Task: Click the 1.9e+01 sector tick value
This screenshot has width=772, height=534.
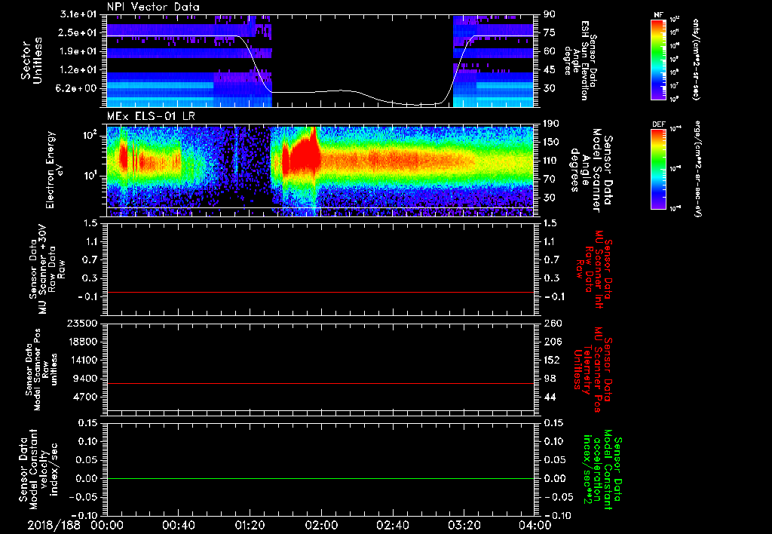Action: (x=78, y=51)
